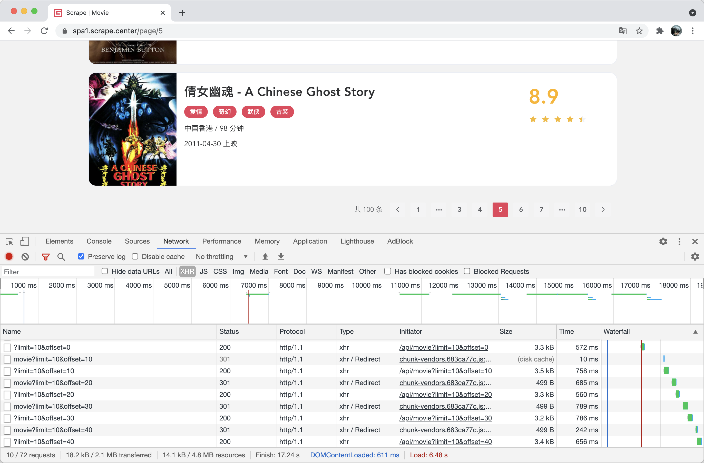
Task: Open a new browser tab
Action: 182,13
